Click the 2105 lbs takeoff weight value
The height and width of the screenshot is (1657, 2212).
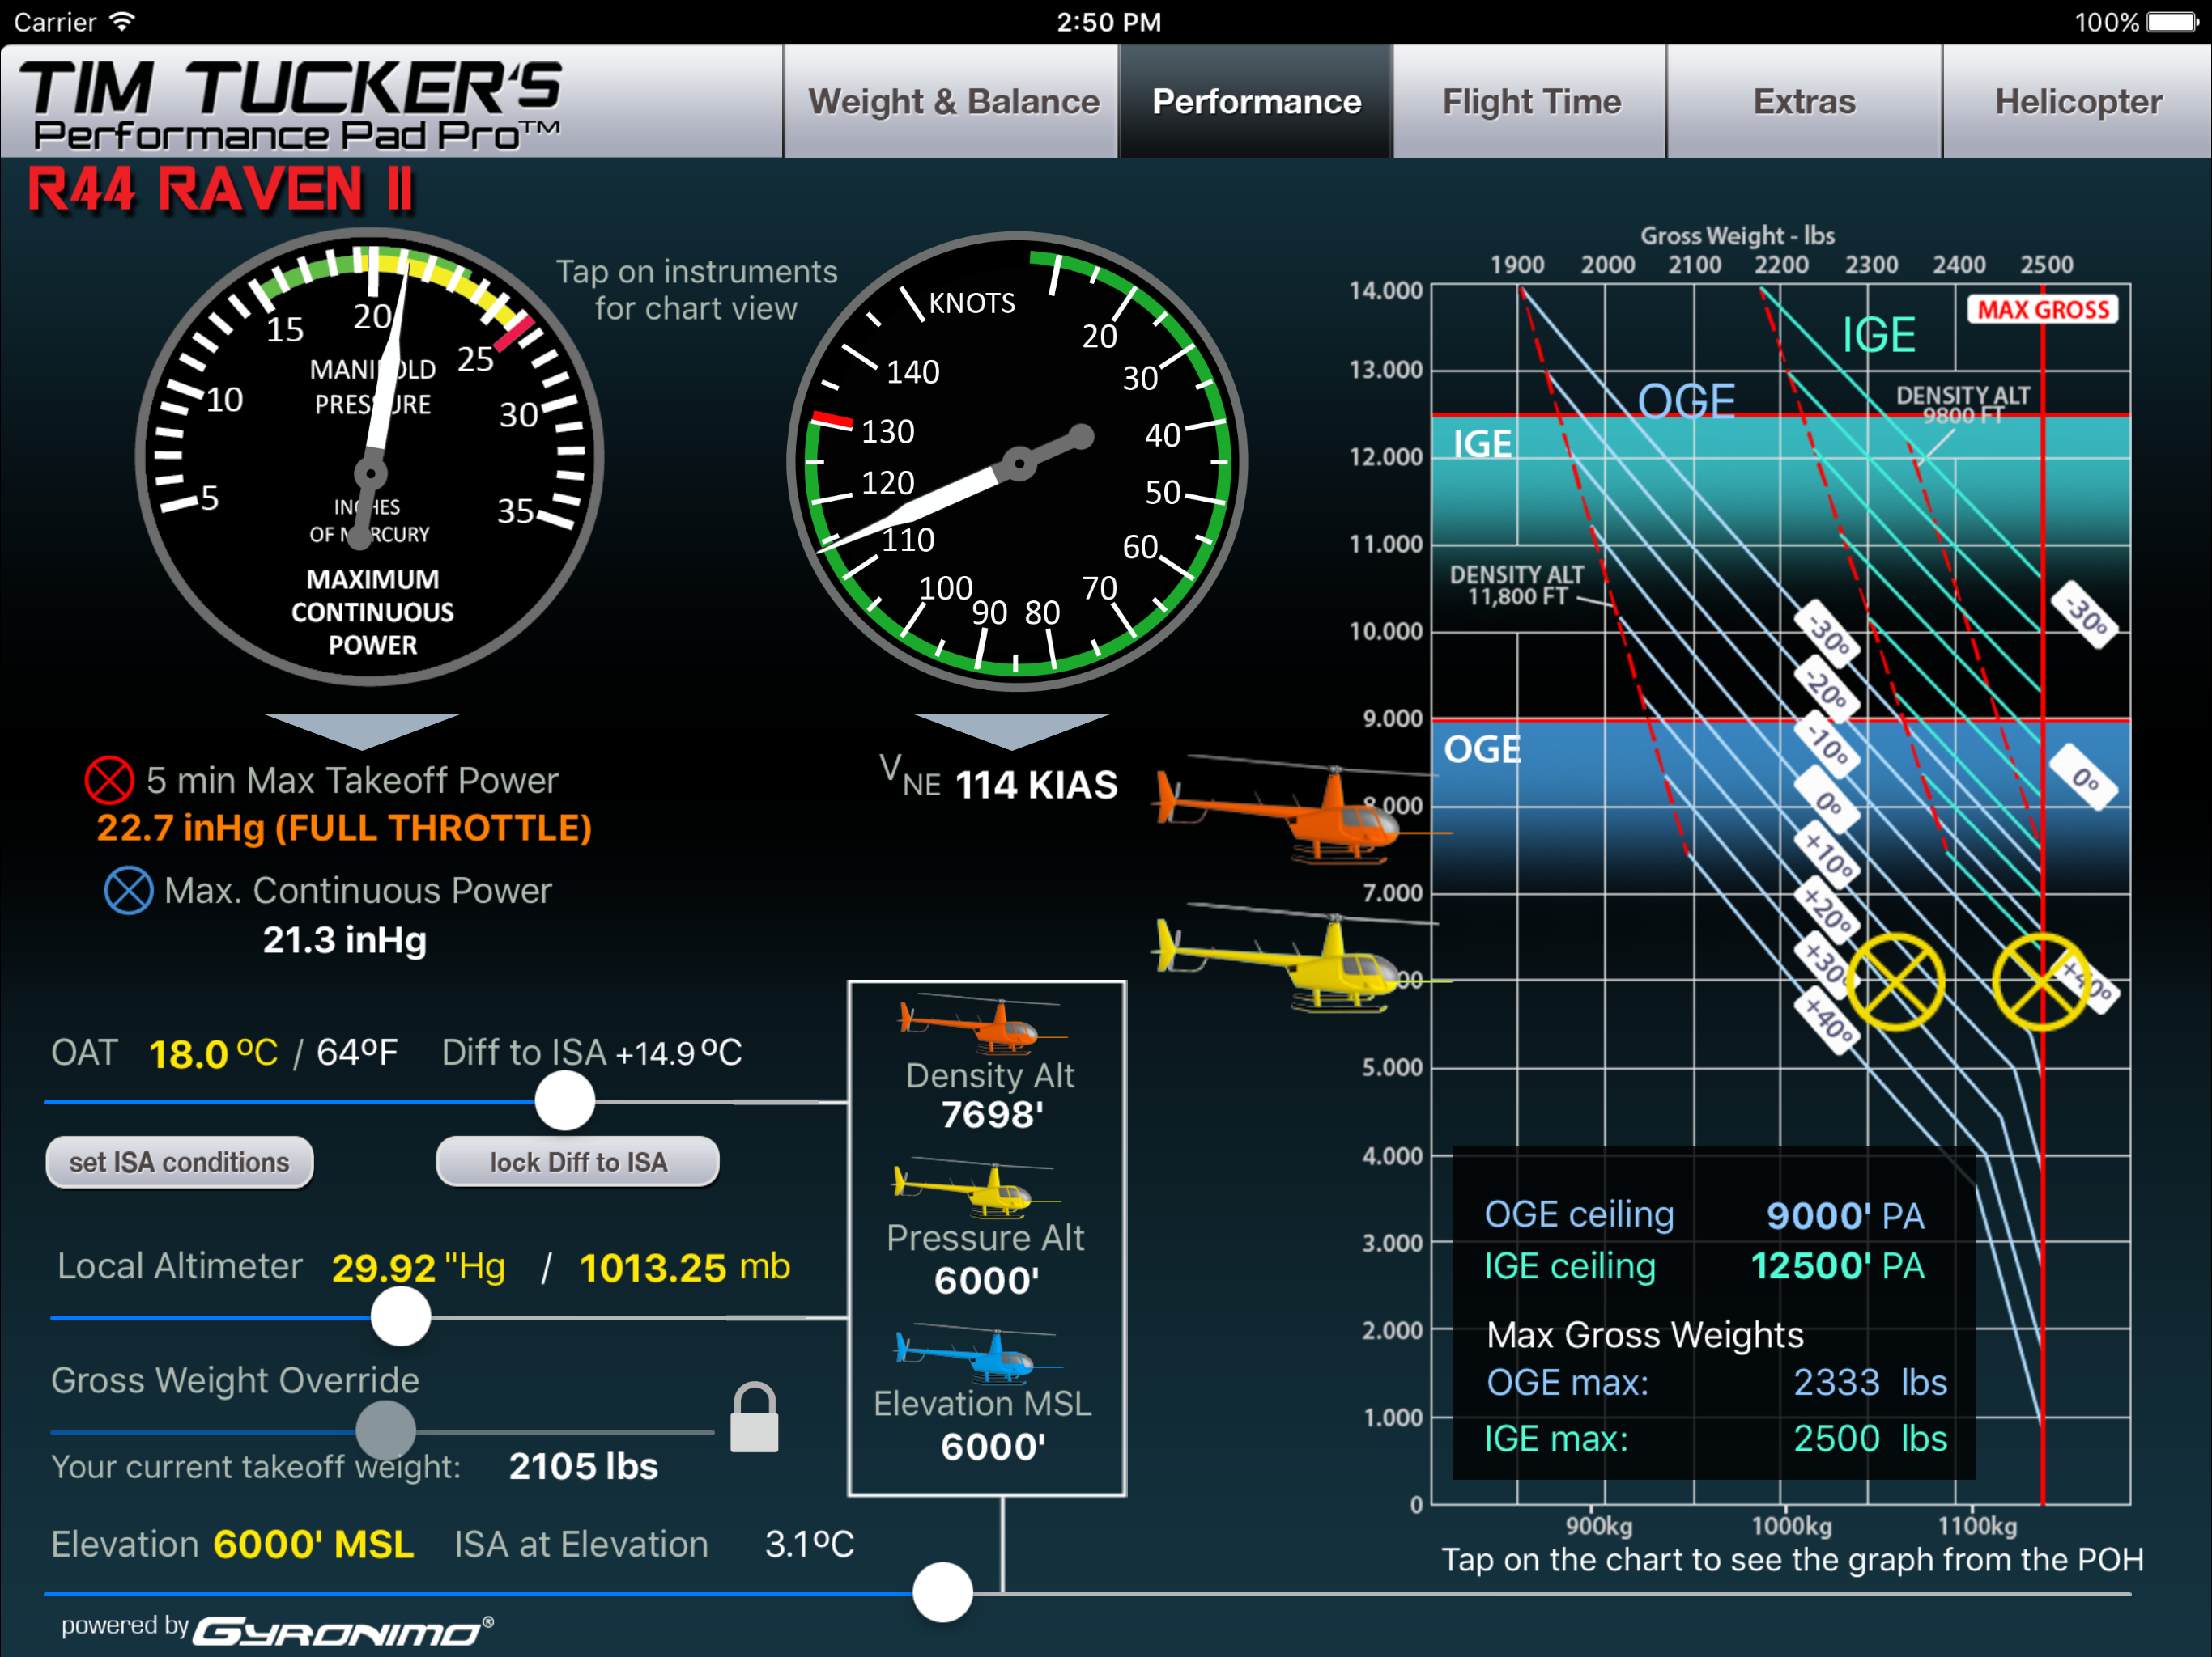pyautogui.click(x=583, y=1466)
